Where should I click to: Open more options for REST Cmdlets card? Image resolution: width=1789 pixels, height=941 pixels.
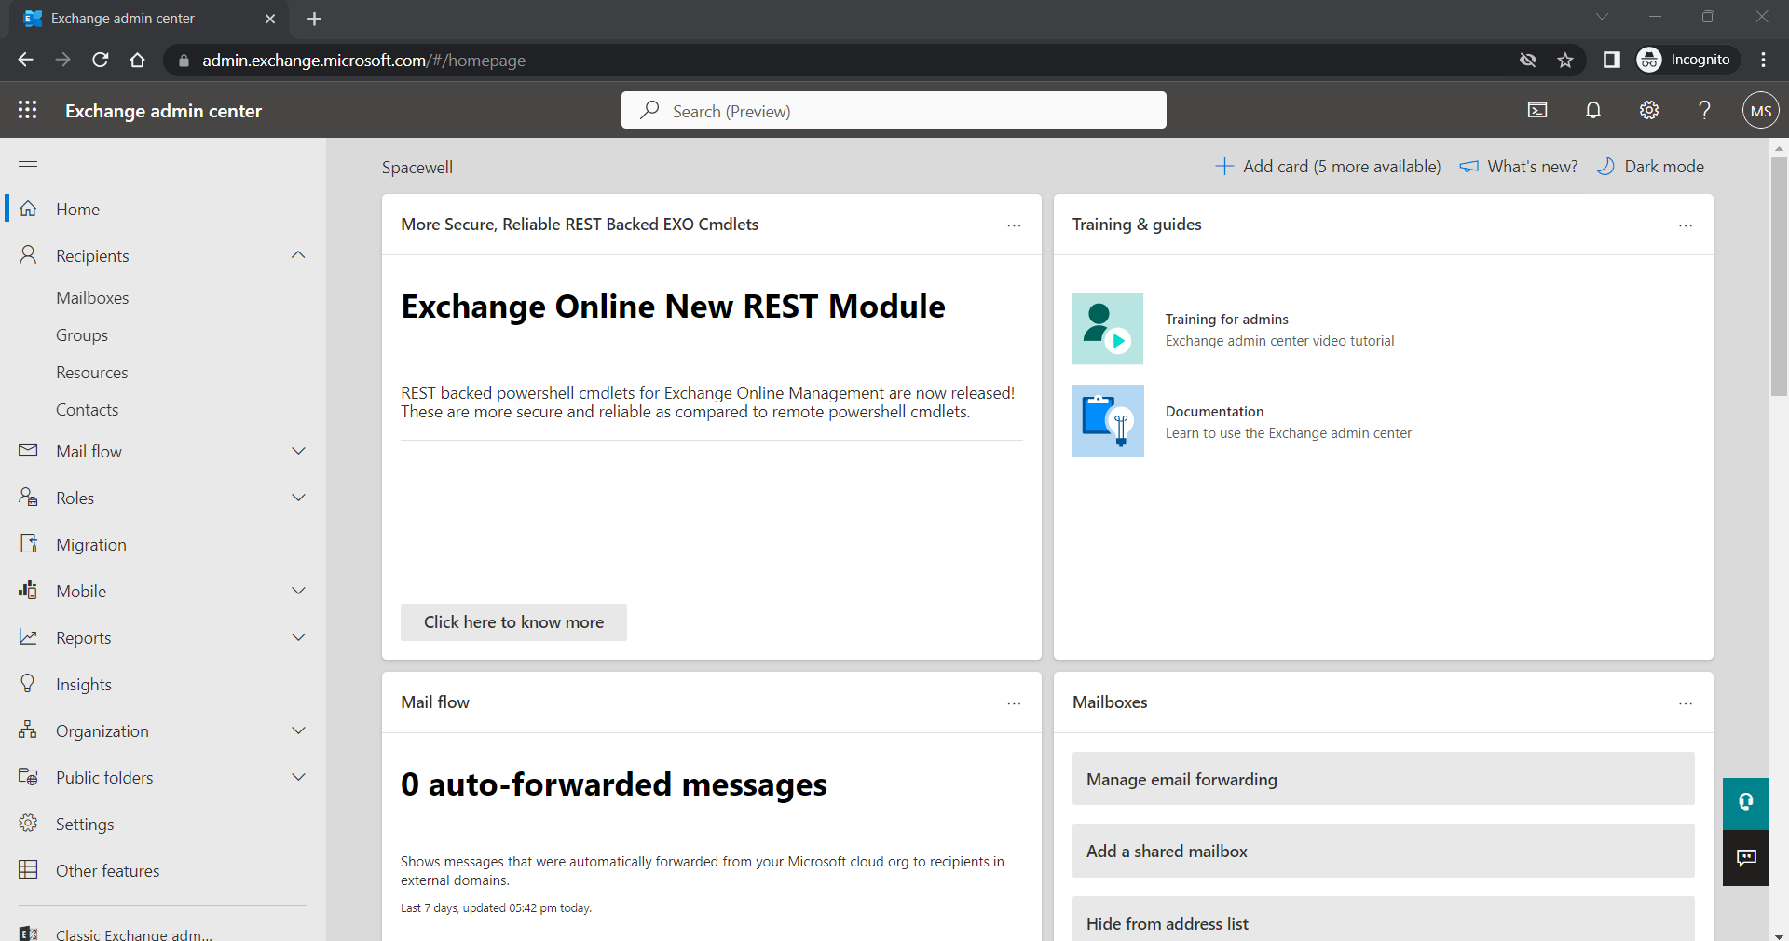pyautogui.click(x=1014, y=225)
